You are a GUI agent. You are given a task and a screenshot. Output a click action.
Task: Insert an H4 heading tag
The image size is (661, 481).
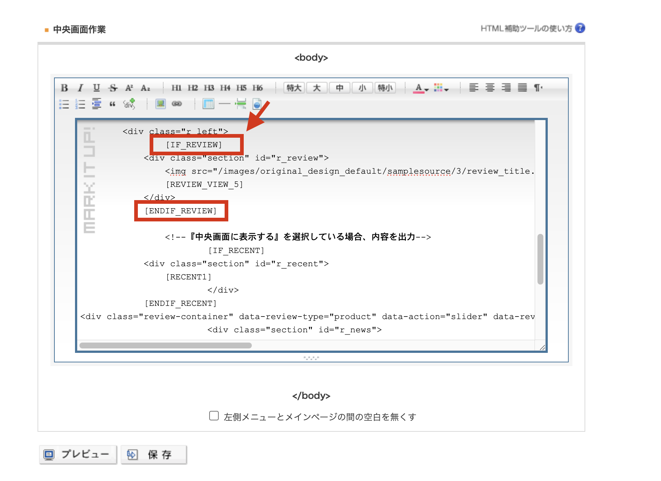225,88
